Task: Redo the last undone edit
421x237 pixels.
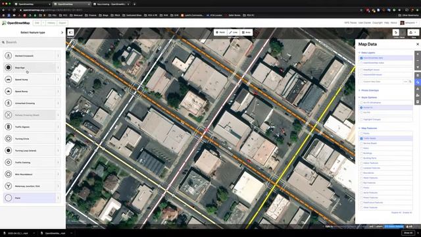Action: pos(403,32)
